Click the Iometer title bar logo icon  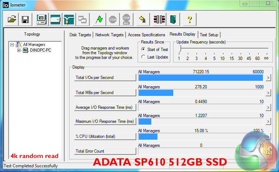tap(6, 5)
